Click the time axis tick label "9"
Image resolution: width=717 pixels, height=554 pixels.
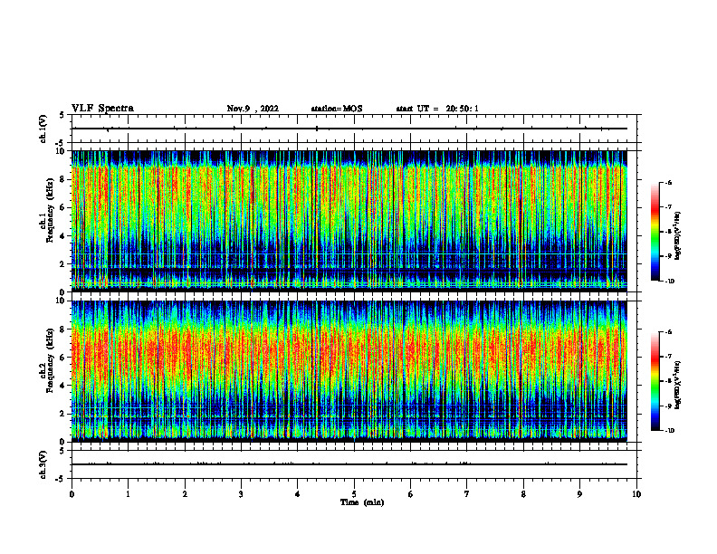click(579, 494)
